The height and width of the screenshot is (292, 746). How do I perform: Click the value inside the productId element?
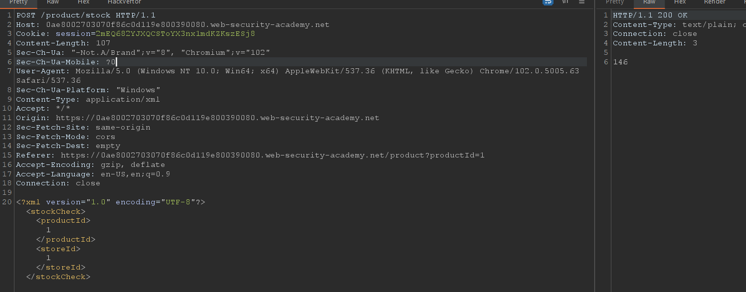click(48, 230)
